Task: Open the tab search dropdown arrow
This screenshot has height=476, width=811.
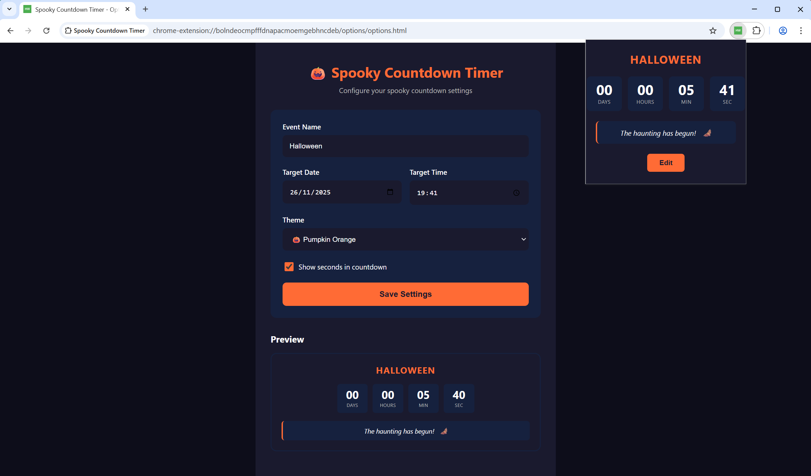Action: click(x=9, y=9)
